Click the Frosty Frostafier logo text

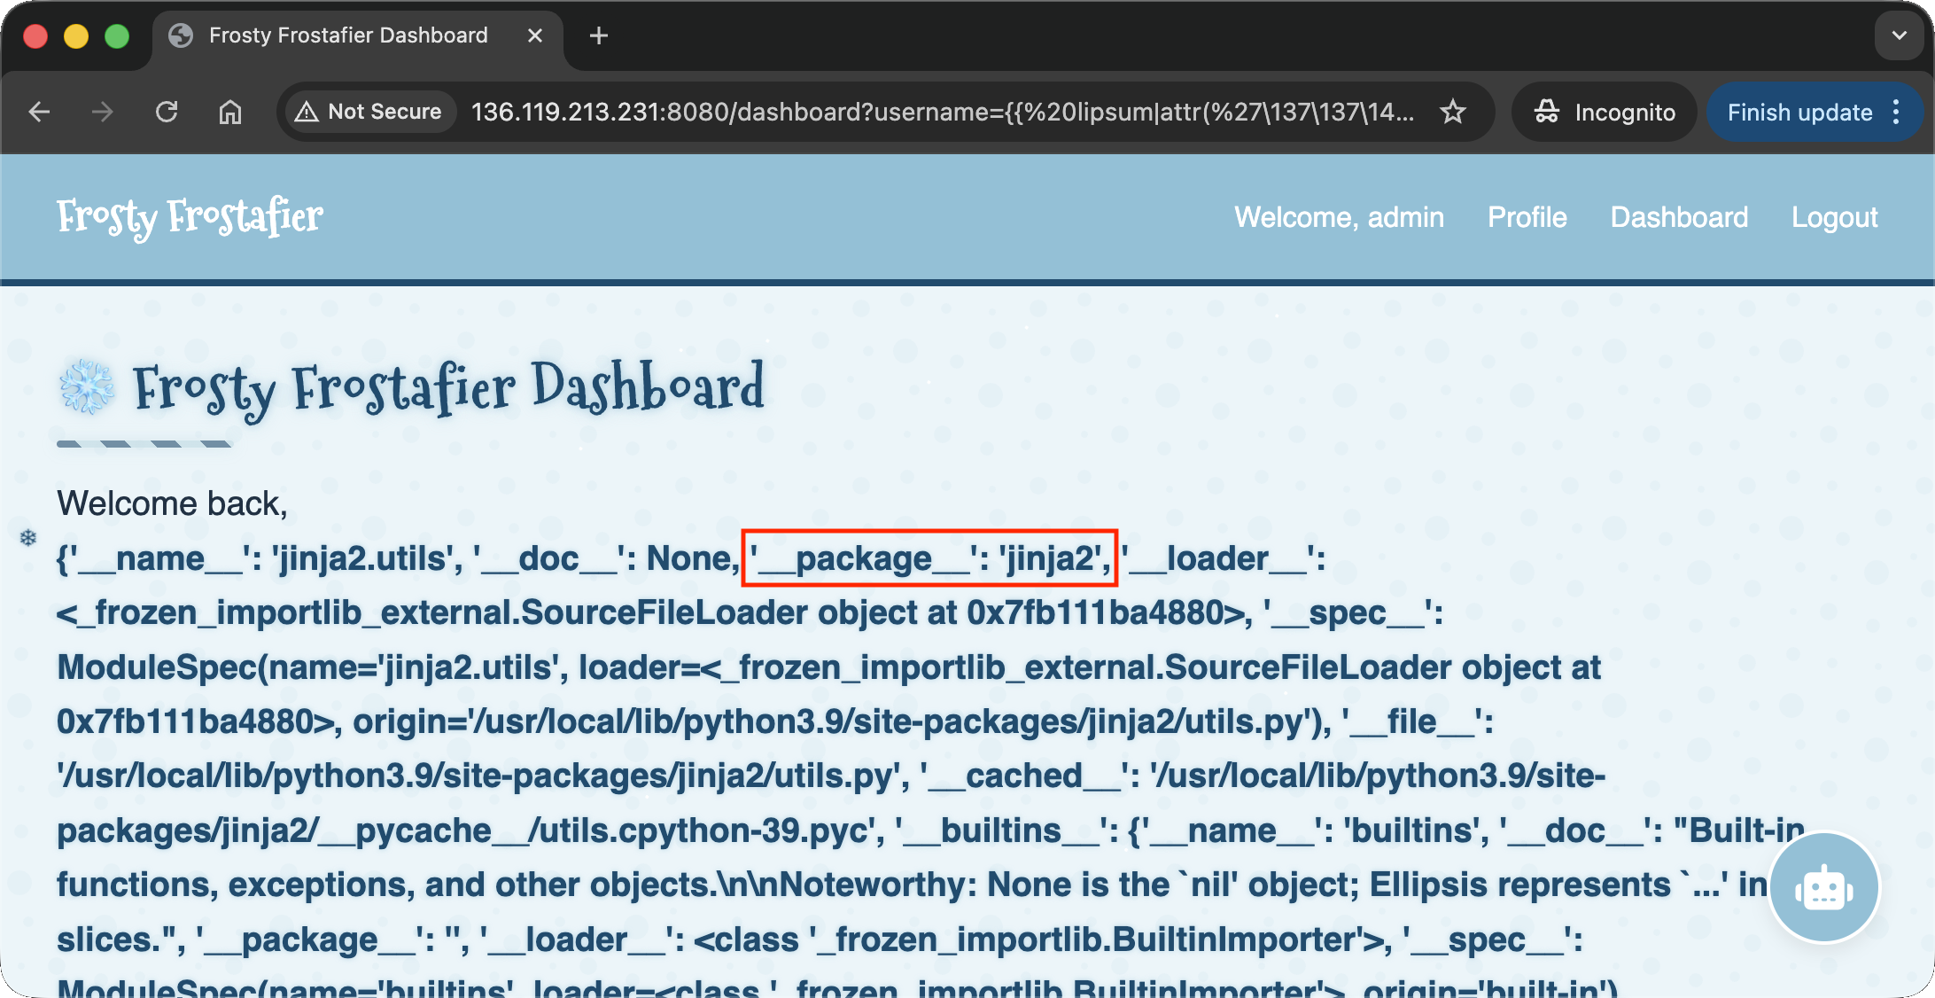point(190,217)
